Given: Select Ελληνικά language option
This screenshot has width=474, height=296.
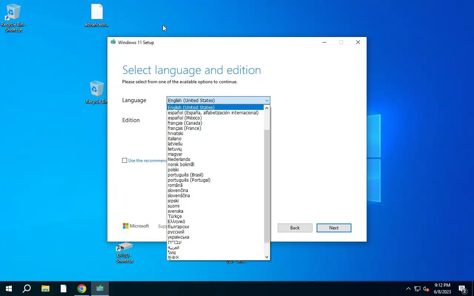Looking at the screenshot, I should tap(215, 221).
